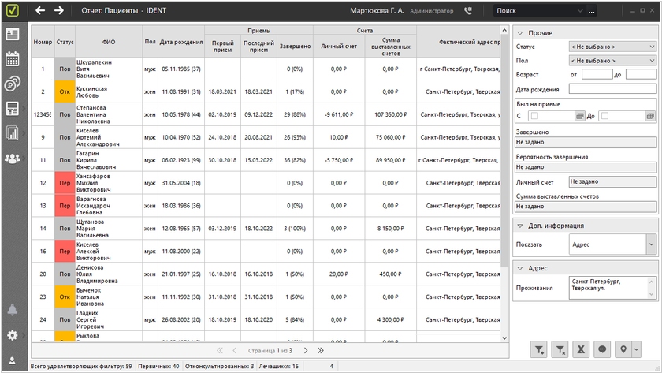This screenshot has height=373, width=662.
Task: Click the IDENT logo checkmark icon
Action: (13, 10)
